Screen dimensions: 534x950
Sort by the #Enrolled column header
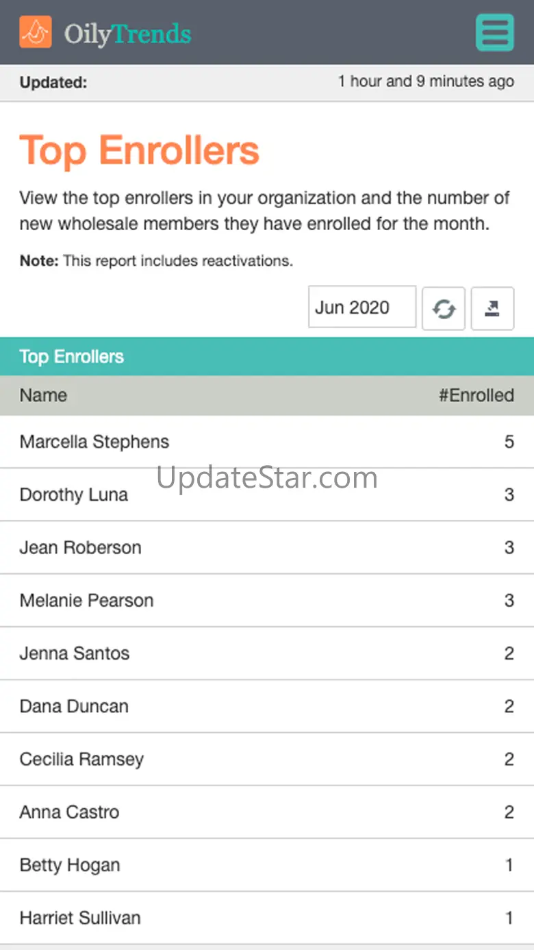tap(476, 395)
